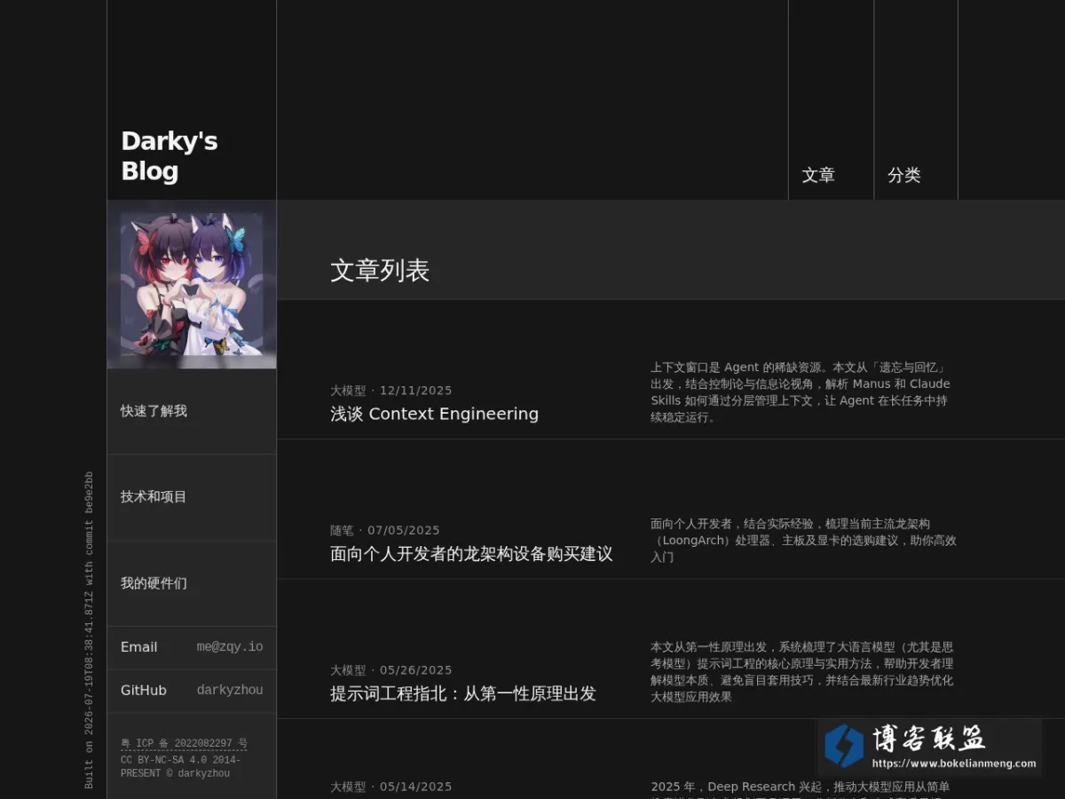The height and width of the screenshot is (799, 1065).
Task: Click the summary starting 上下文窗口是 Agent
Action: (x=801, y=392)
